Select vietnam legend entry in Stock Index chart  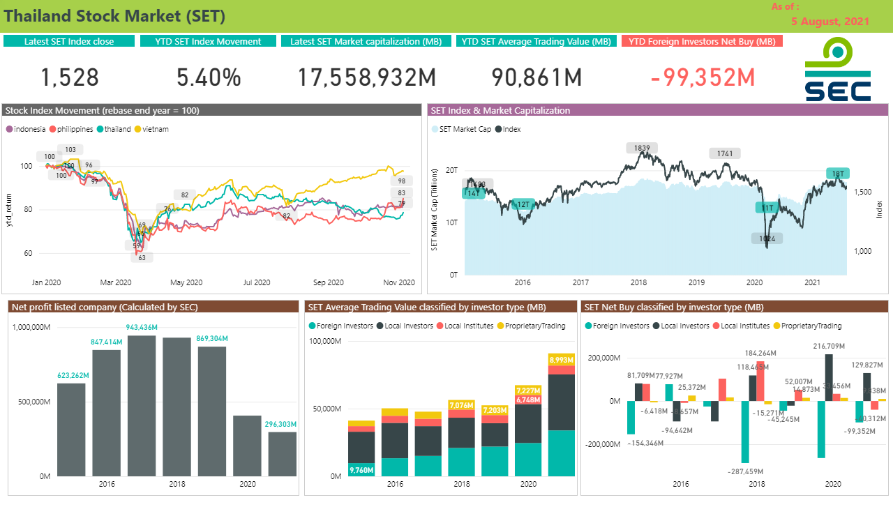pyautogui.click(x=151, y=129)
